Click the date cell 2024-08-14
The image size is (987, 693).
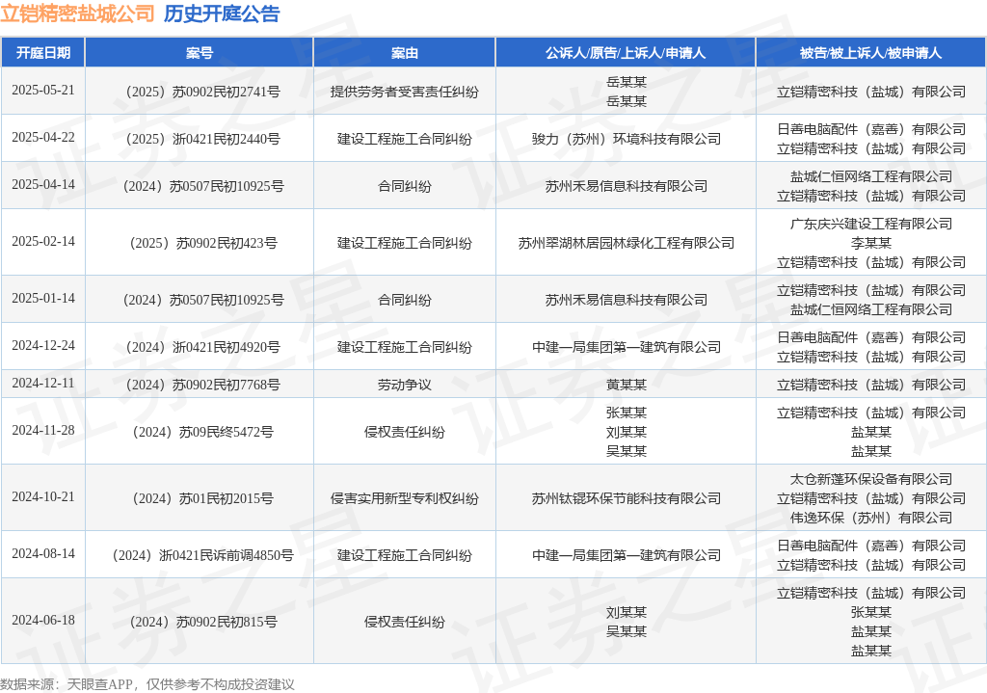(42, 554)
